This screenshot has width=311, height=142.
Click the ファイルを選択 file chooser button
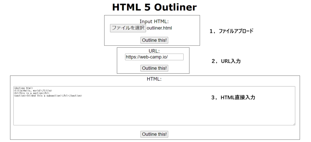point(128,28)
